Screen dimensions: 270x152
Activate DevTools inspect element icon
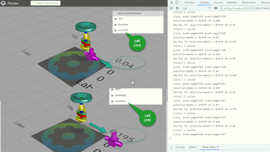(171, 2)
